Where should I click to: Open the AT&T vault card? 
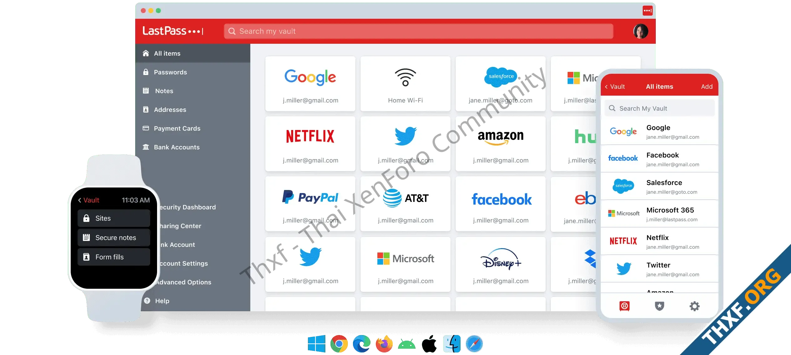[406, 204]
